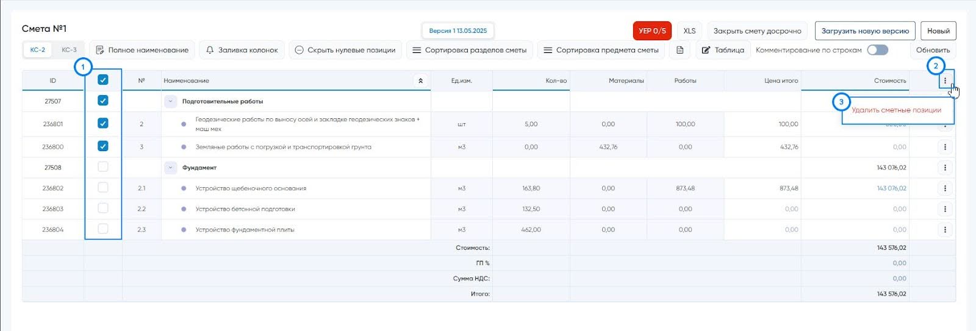Open three-dot menu for row 236804
Image resolution: width=976 pixels, height=331 pixels.
click(x=945, y=230)
